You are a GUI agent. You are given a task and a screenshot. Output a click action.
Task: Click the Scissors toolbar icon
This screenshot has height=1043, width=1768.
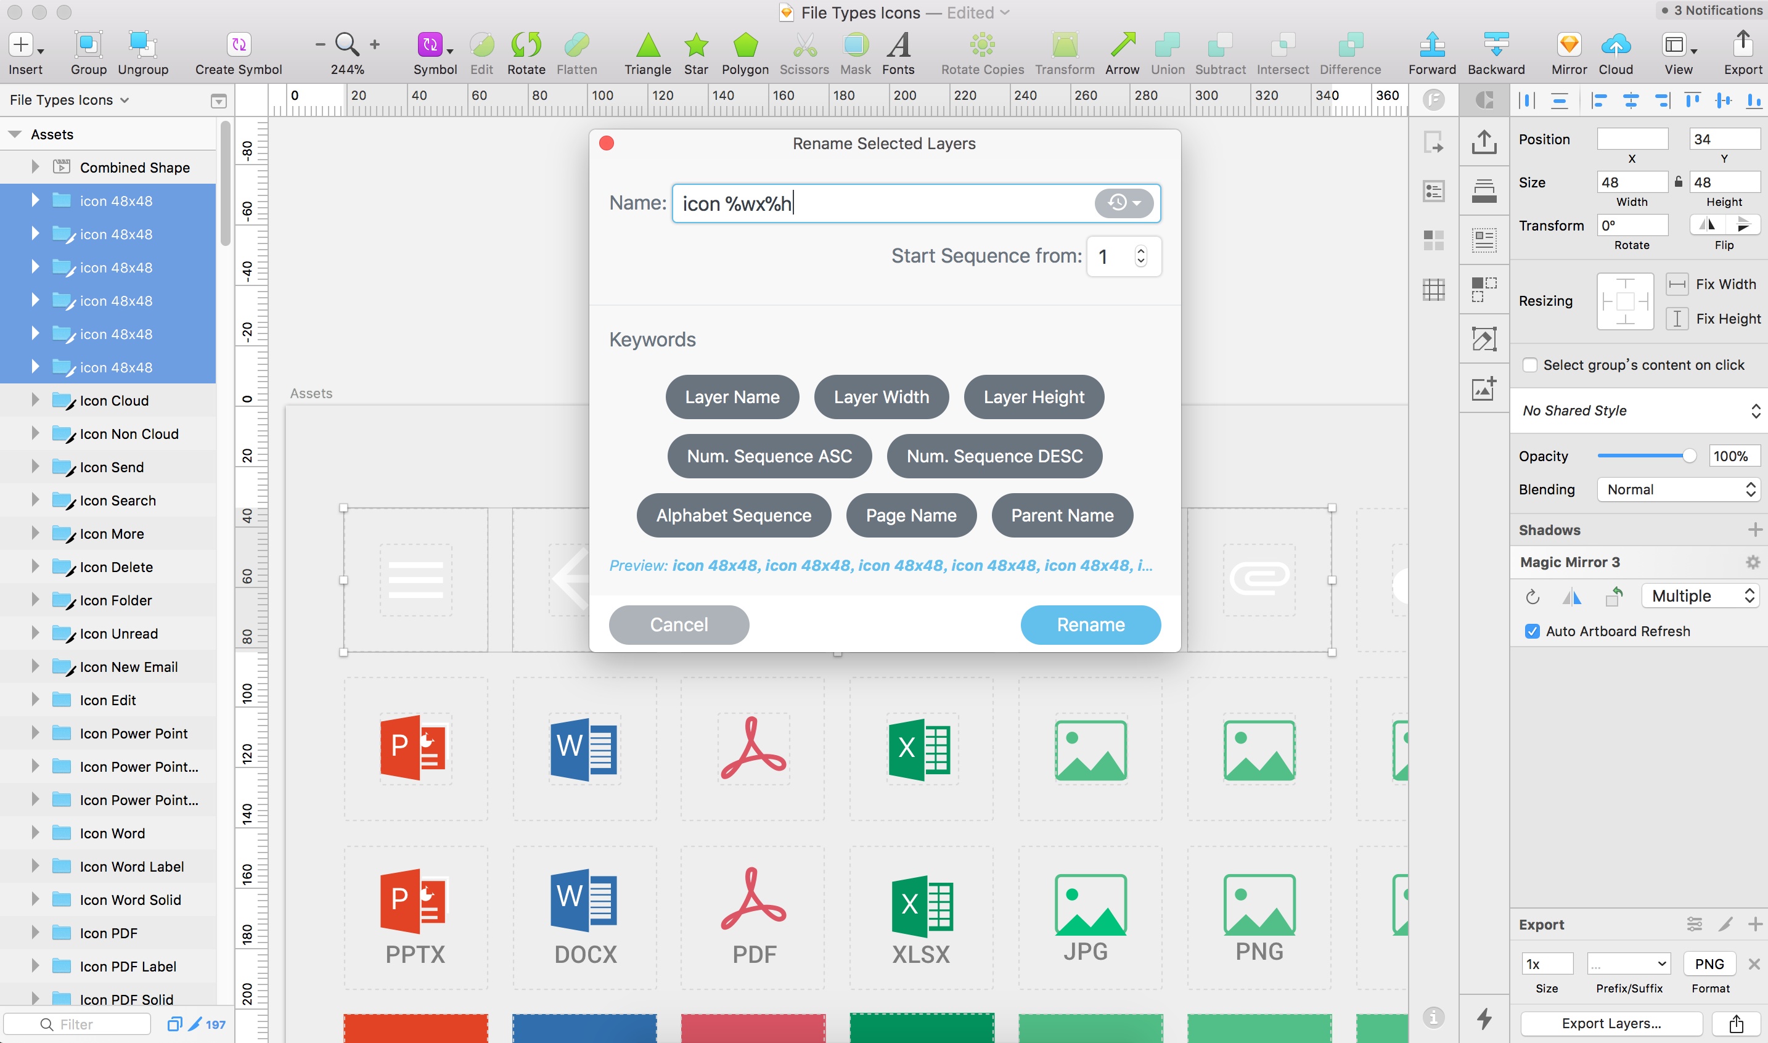(x=804, y=45)
